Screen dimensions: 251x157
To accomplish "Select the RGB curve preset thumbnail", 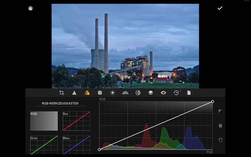I will 44,121.
